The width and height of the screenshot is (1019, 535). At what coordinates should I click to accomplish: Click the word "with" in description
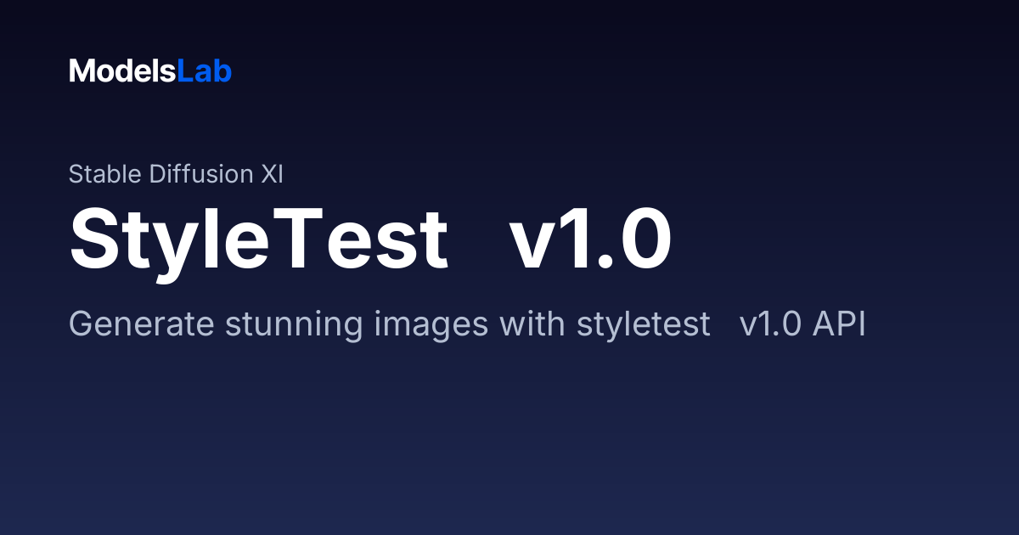pos(526,324)
